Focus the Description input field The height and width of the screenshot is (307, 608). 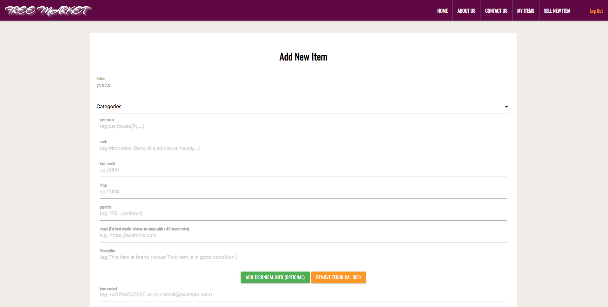[x=303, y=257]
